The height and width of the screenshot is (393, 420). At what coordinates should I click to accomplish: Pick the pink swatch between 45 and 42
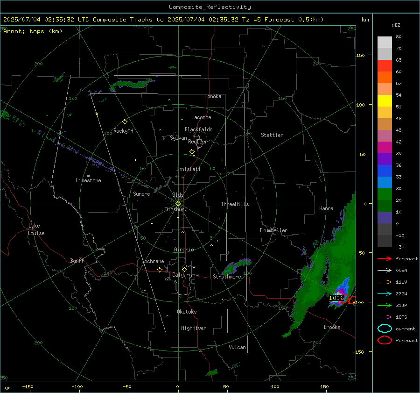(x=385, y=136)
